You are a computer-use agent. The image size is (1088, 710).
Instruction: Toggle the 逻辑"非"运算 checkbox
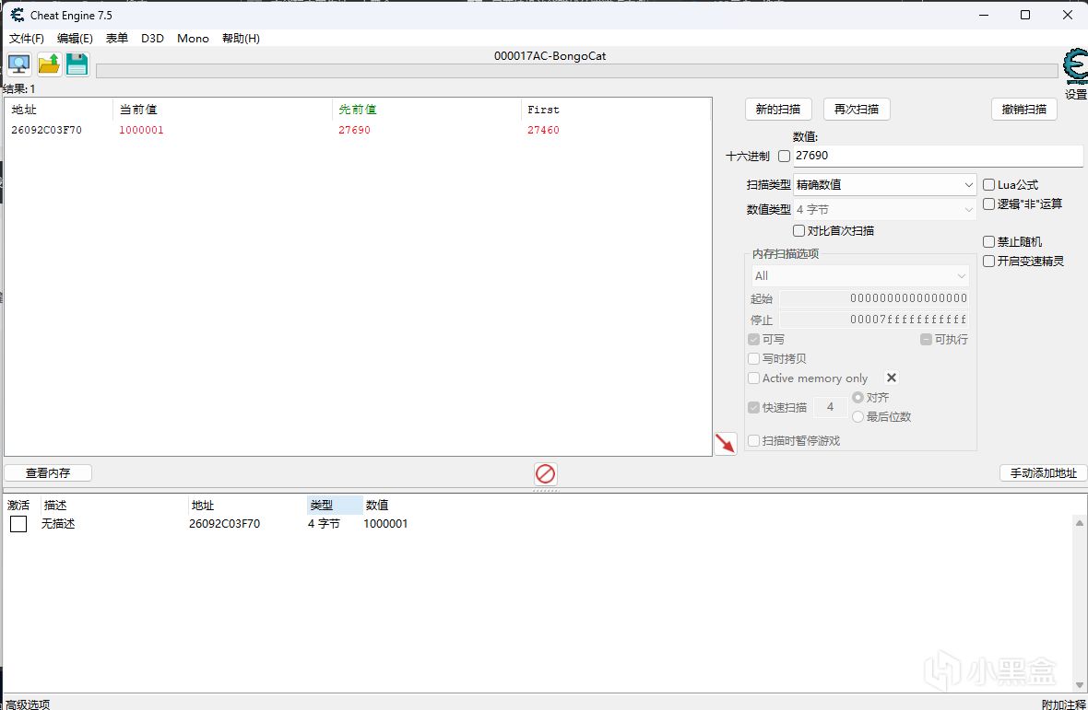988,204
